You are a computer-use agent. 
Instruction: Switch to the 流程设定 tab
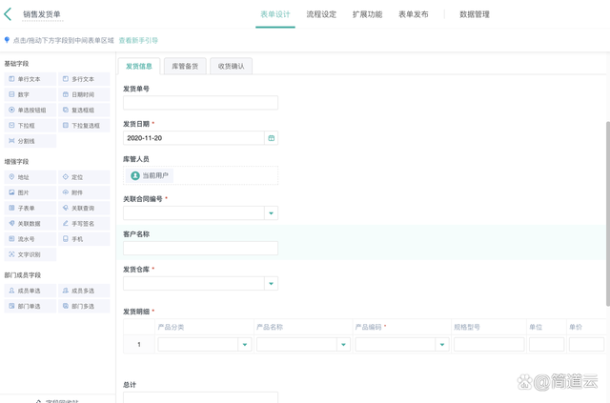pos(321,14)
